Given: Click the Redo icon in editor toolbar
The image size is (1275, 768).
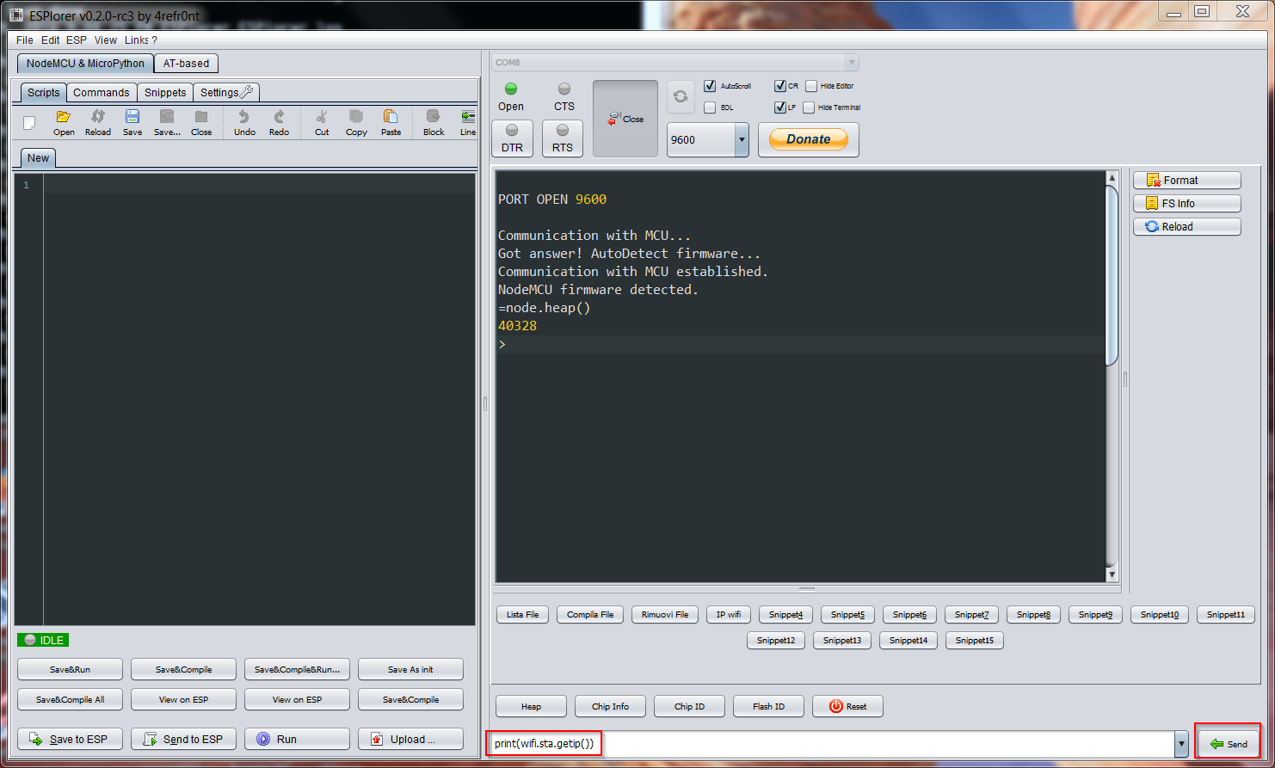Looking at the screenshot, I should 279,118.
